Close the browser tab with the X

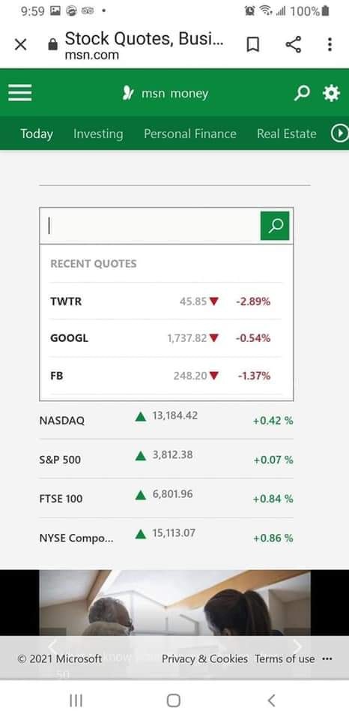pyautogui.click(x=20, y=44)
